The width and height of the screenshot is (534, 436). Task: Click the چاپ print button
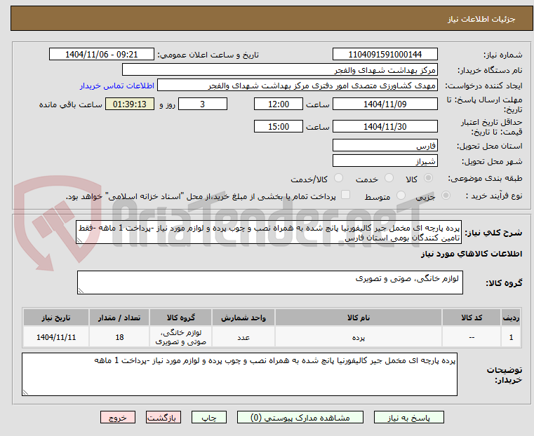(x=209, y=417)
